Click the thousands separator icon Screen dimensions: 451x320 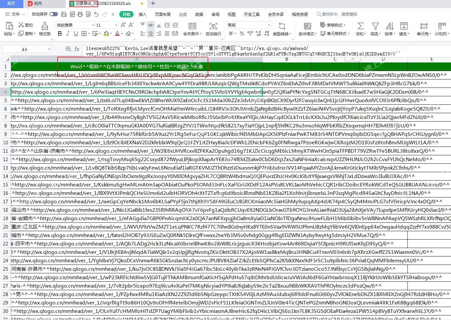click(x=250, y=33)
